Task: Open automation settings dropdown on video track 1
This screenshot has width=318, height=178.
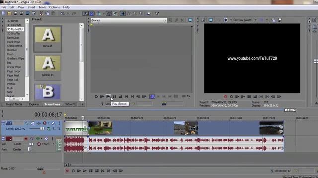Action: tap(48, 123)
